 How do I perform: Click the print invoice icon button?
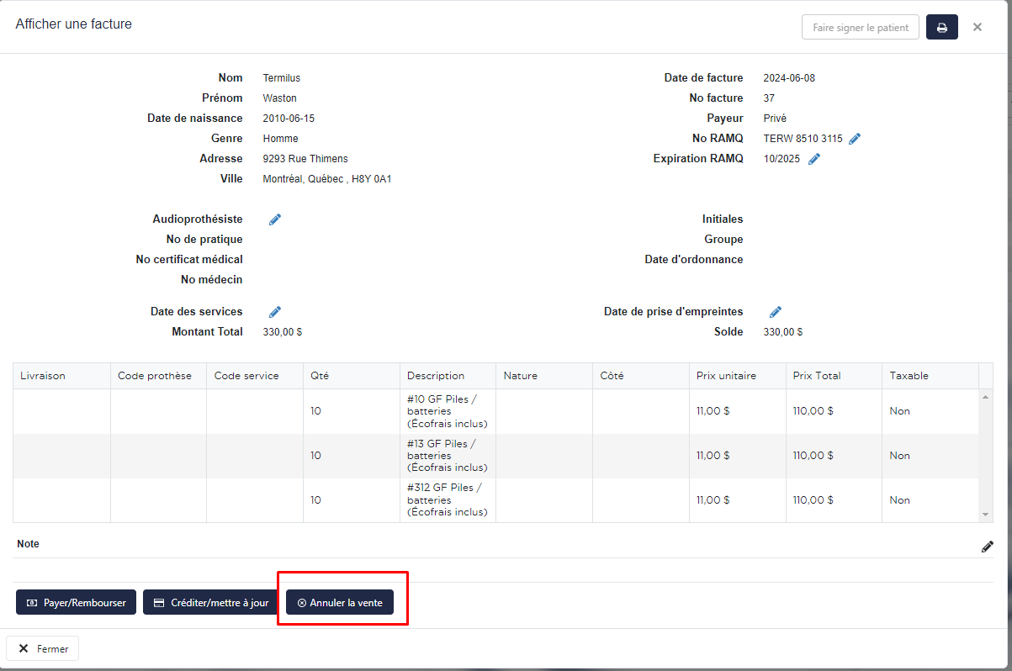(941, 28)
